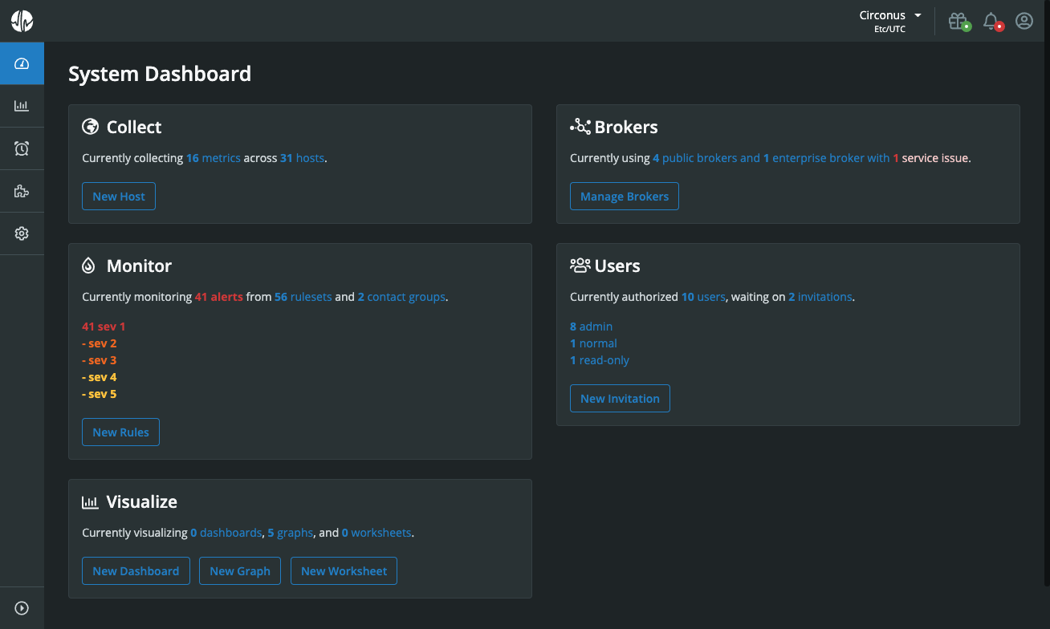This screenshot has width=1050, height=629.
Task: Open the Analytics bar chart icon in sidebar
Action: coord(22,105)
